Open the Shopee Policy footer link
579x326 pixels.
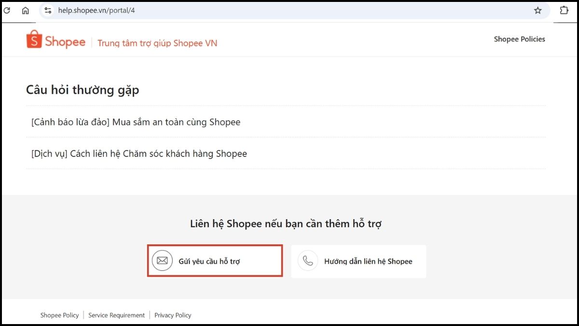tap(59, 315)
